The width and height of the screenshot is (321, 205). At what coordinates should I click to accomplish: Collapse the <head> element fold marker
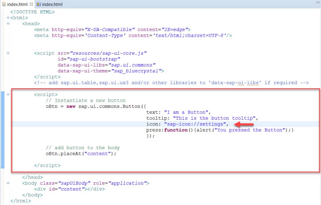8,24
